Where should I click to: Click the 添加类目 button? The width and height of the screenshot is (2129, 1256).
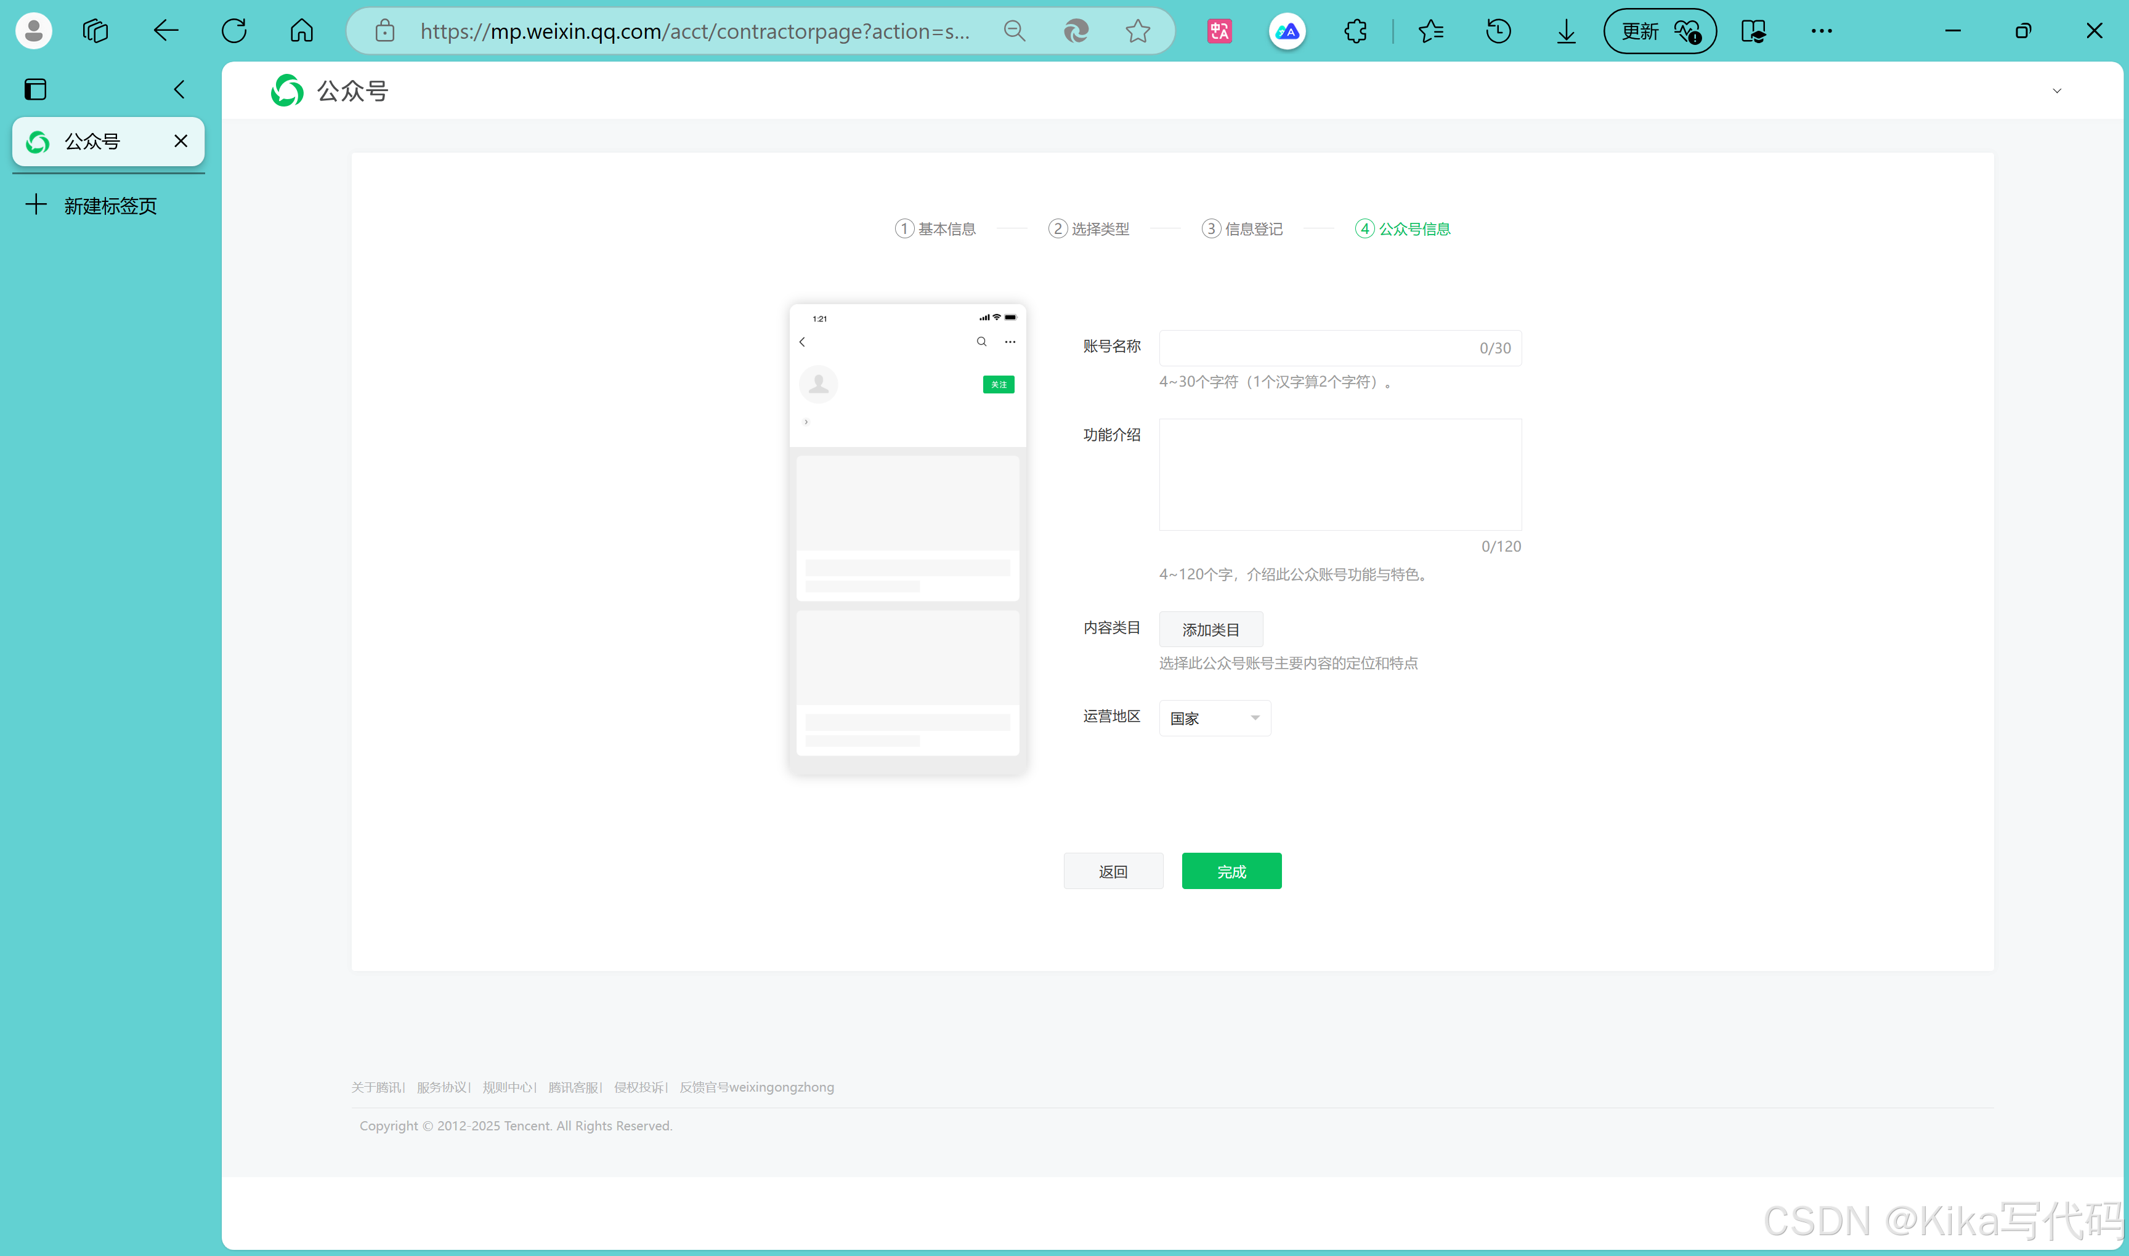pyautogui.click(x=1210, y=630)
